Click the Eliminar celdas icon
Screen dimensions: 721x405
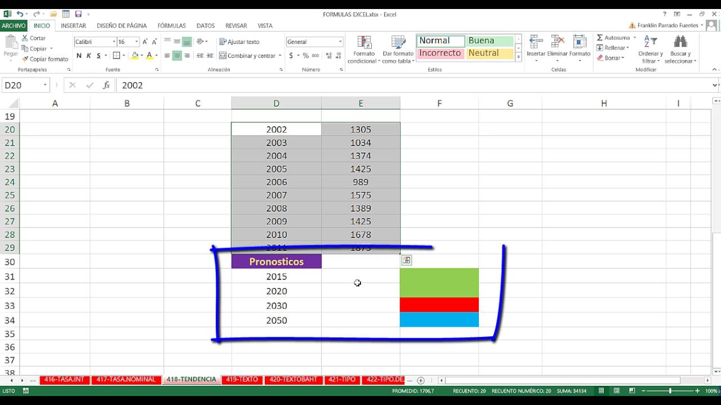pyautogui.click(x=558, y=42)
